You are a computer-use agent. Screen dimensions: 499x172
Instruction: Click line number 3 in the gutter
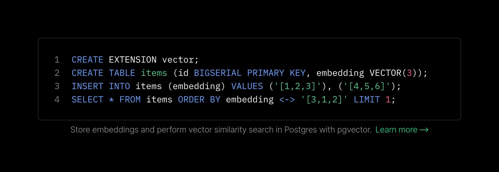coord(57,86)
